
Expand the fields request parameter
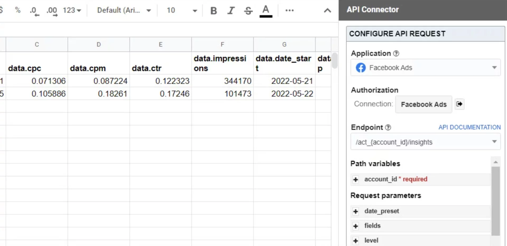356,226
